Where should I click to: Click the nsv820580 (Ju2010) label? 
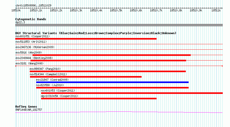pos(50,85)
